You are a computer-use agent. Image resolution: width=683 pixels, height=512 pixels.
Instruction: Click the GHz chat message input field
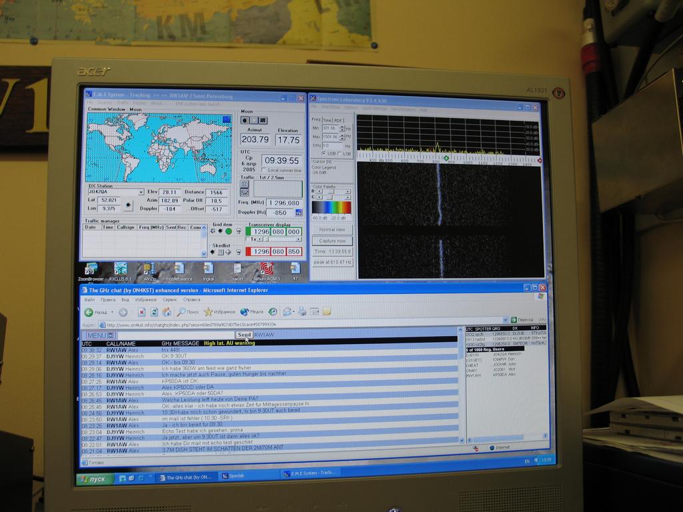(176, 335)
